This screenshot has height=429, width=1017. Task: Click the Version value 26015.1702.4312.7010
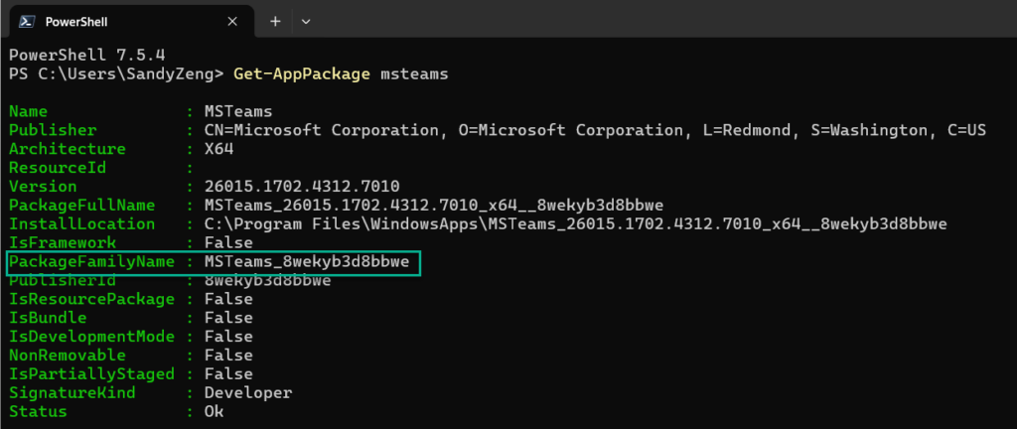[302, 187]
